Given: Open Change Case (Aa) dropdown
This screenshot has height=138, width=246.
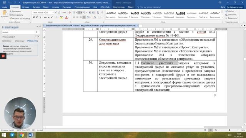Looking at the screenshot, I should pyautogui.click(x=64, y=13).
